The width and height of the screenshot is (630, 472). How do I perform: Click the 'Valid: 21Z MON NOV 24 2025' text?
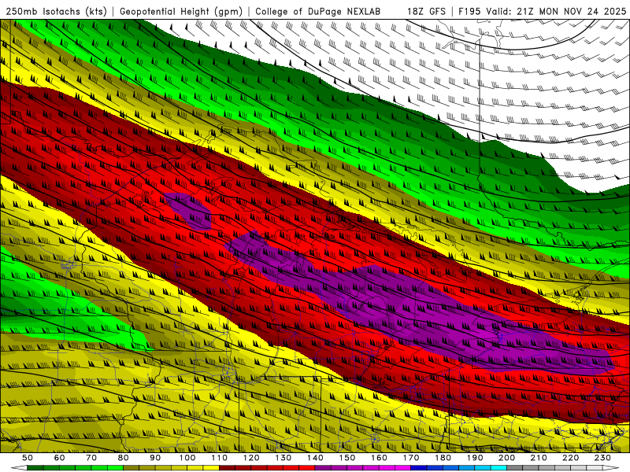(x=556, y=11)
